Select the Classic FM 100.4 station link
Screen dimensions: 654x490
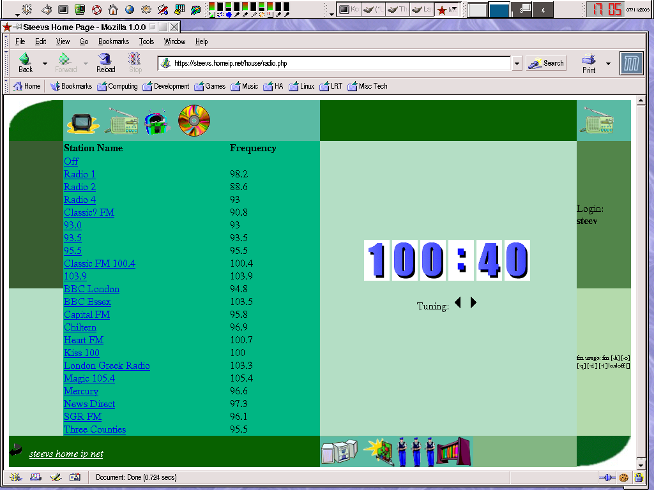(100, 264)
